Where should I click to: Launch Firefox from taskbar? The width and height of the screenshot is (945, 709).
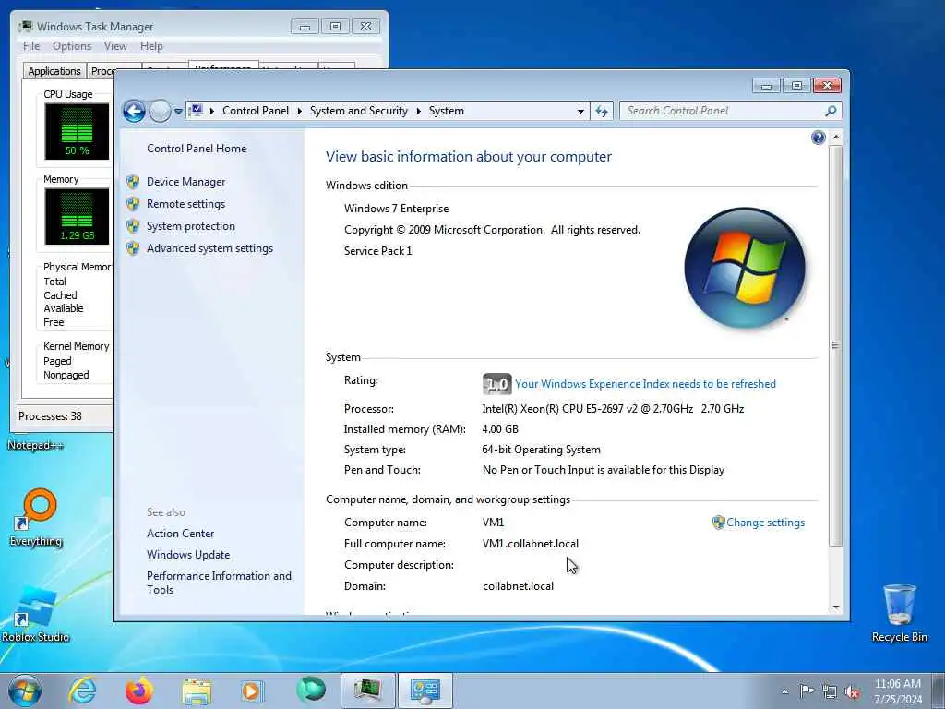[138, 691]
